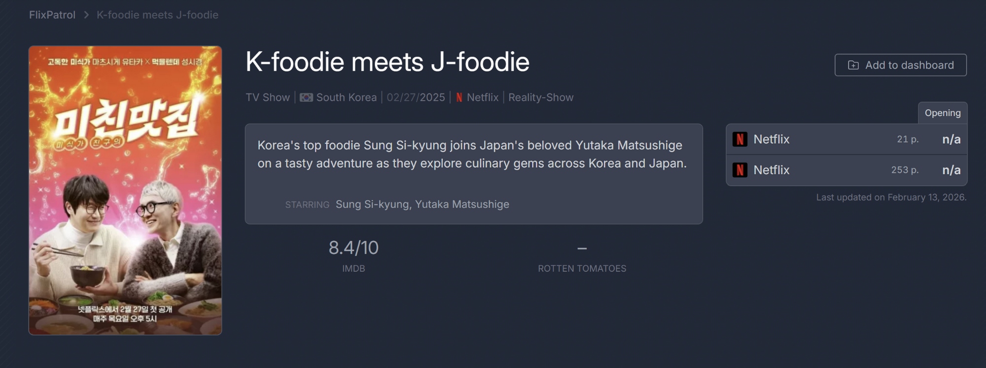Click the Netflix logo in the 21 p. row
The height and width of the screenshot is (368, 986).
(739, 139)
